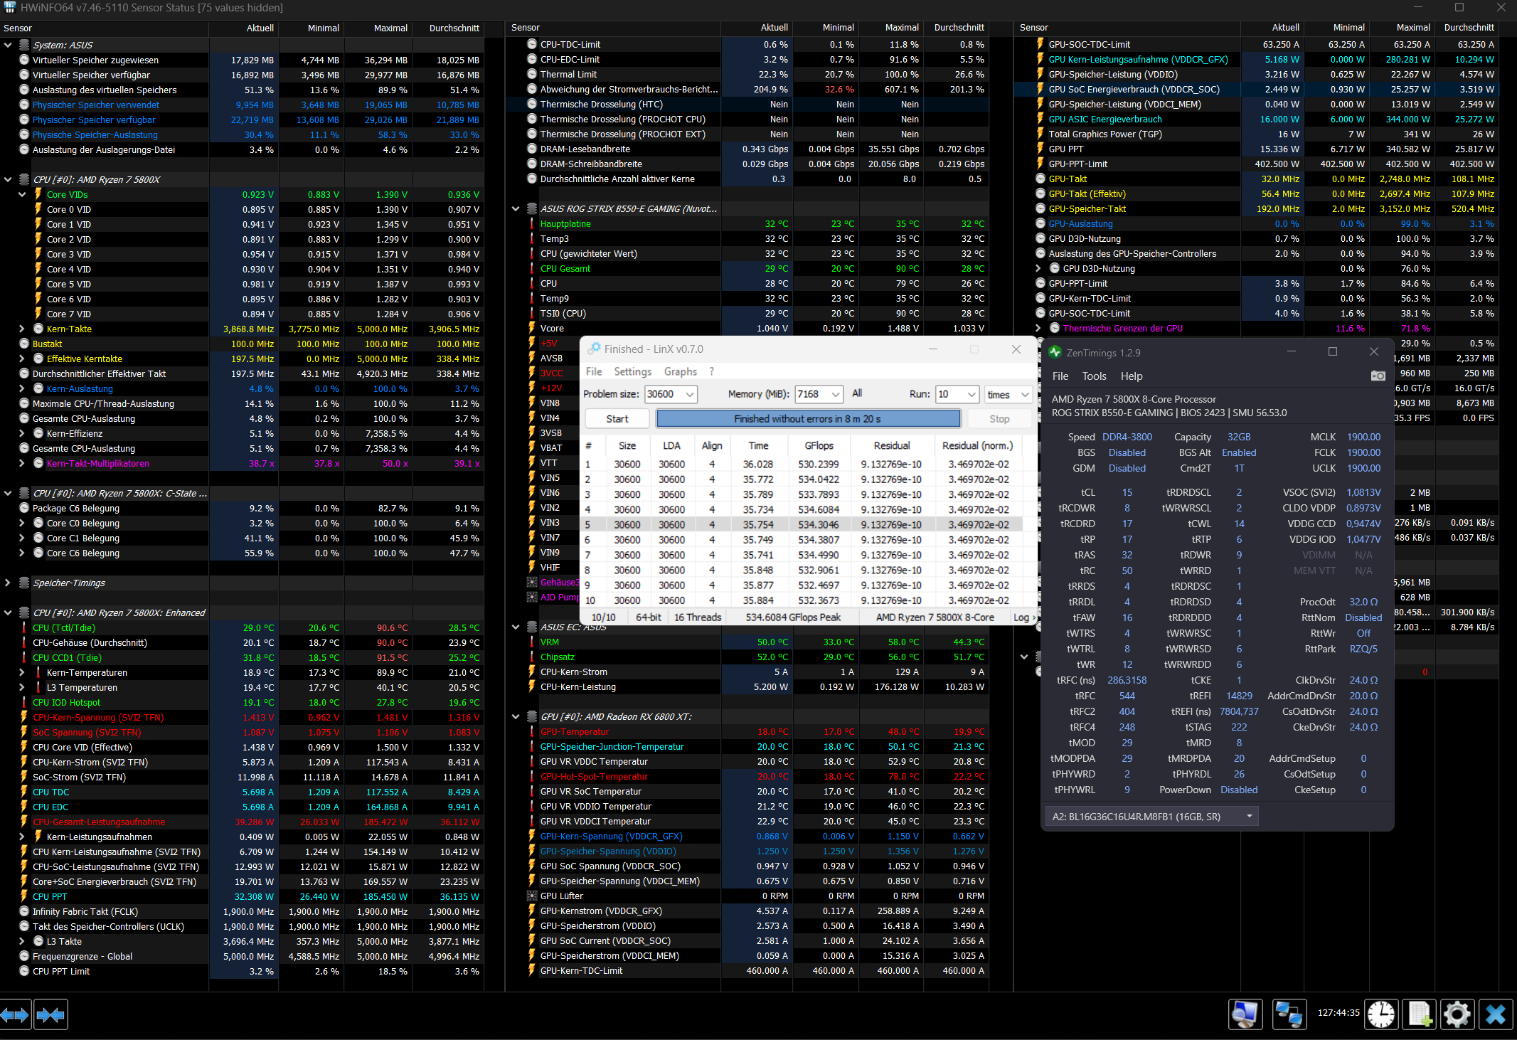Collapse the System: ASUS sensor group
The height and width of the screenshot is (1040, 1517).
click(8, 45)
